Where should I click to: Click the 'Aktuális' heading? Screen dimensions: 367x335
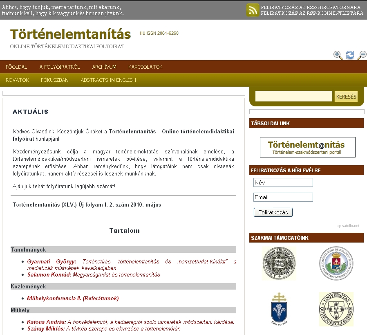pyautogui.click(x=30, y=112)
